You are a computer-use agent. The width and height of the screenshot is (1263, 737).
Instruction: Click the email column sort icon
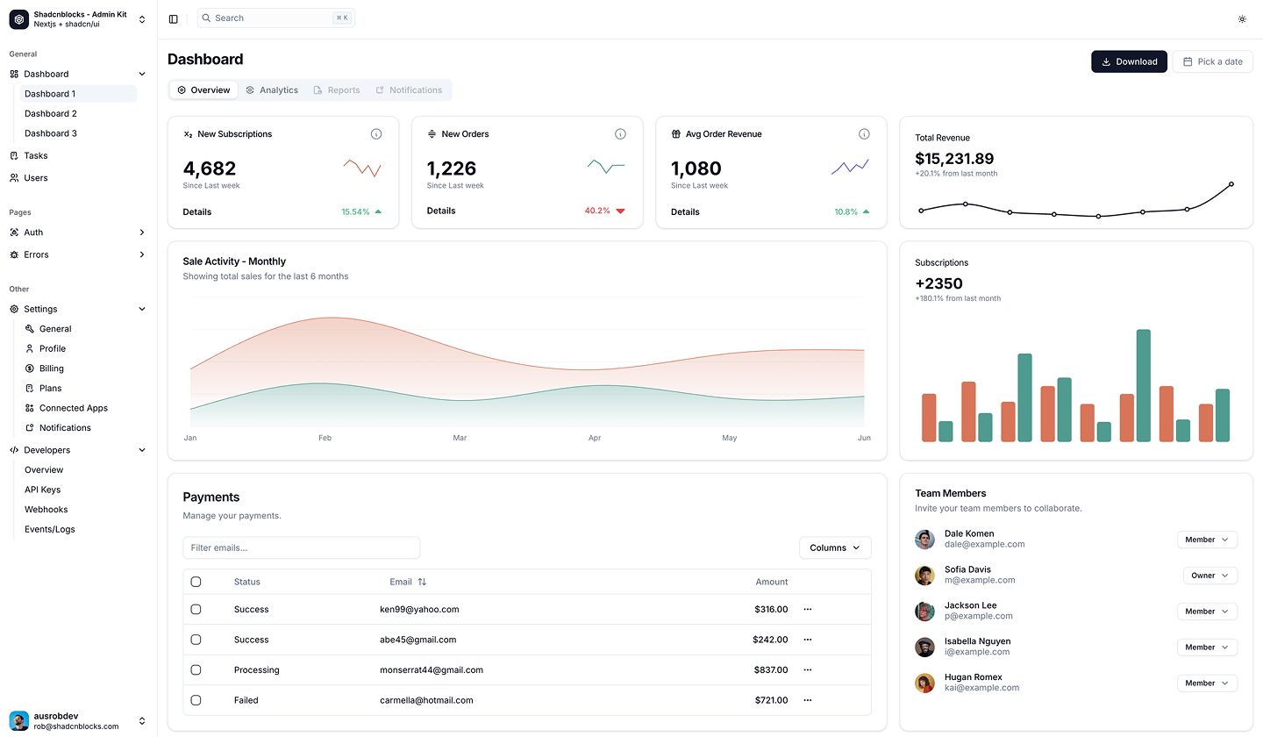click(x=423, y=581)
